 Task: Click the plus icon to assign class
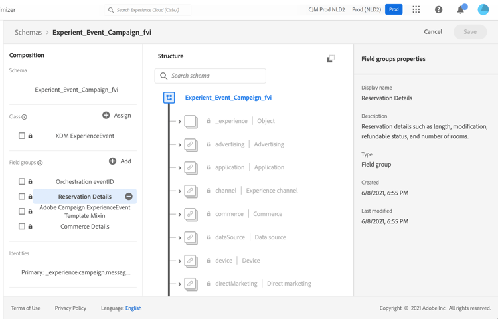pos(106,116)
